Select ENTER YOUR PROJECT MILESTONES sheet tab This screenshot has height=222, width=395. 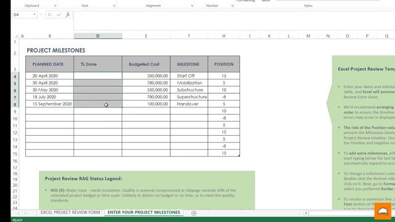coord(144,212)
